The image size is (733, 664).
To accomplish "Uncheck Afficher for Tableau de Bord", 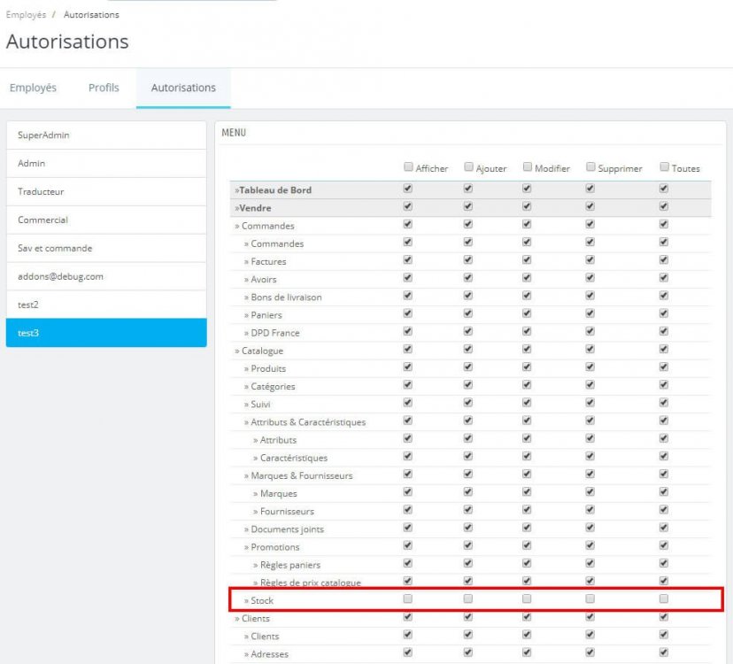I will click(x=407, y=189).
